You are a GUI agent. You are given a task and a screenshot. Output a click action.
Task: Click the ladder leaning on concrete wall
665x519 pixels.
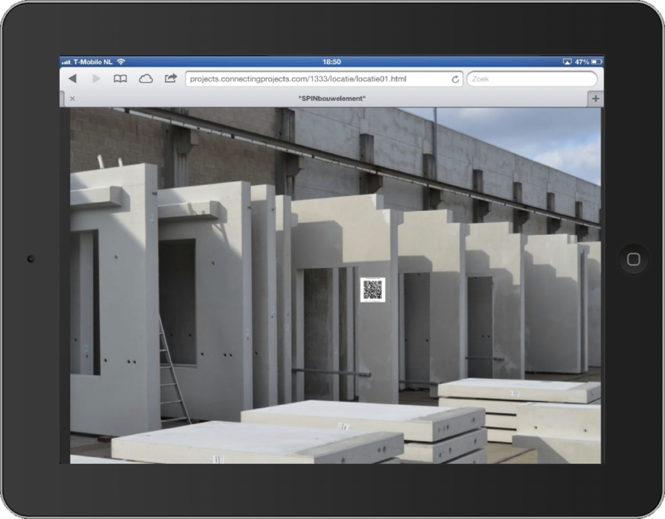[173, 370]
